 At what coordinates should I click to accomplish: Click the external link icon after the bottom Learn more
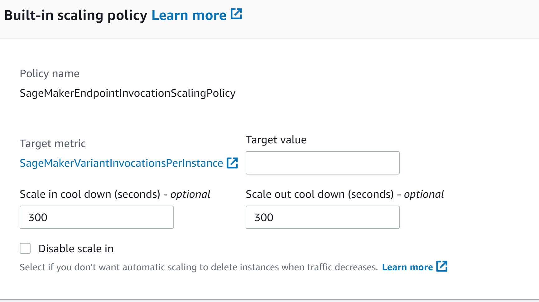442,267
